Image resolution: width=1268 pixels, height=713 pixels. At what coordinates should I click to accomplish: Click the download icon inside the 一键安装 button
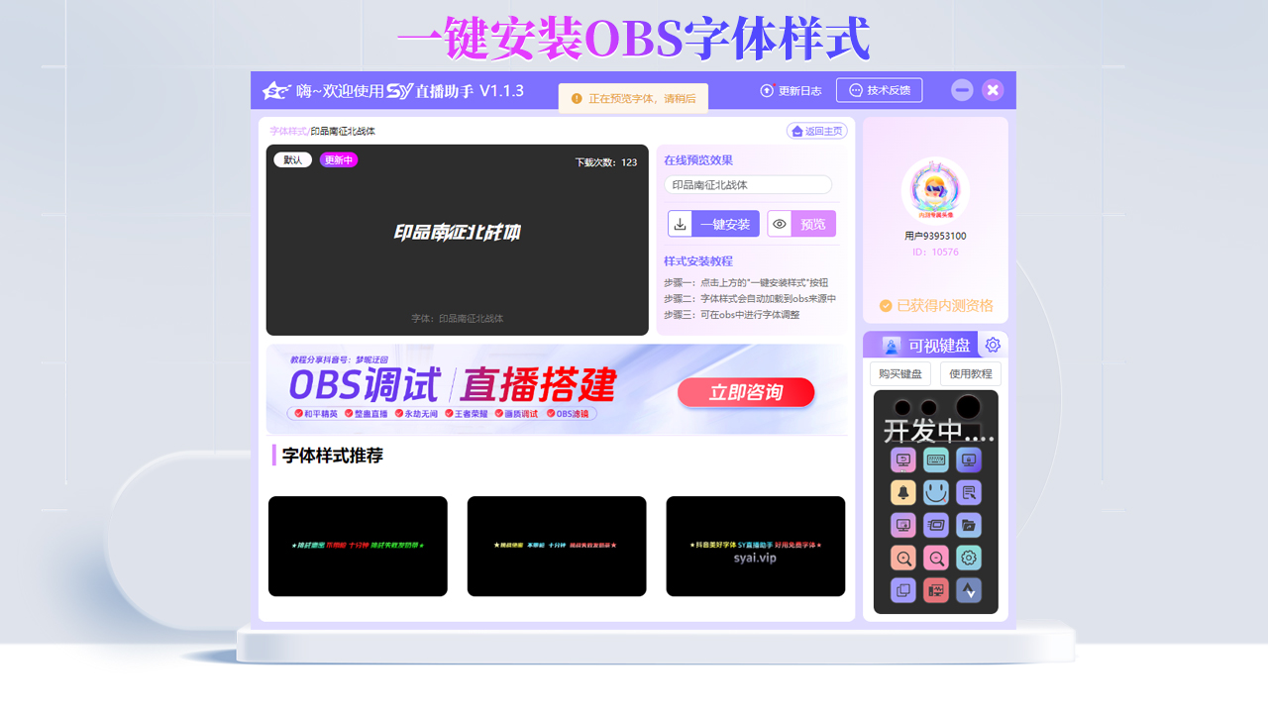click(x=680, y=223)
